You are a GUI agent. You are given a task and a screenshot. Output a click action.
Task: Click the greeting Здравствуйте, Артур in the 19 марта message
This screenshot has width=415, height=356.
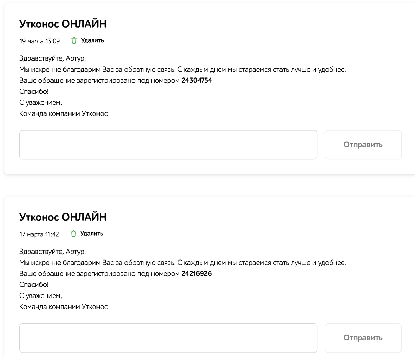(53, 58)
